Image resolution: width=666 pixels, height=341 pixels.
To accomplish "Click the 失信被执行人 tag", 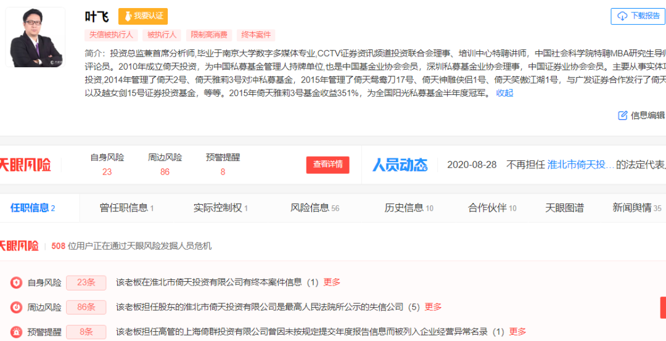I will pos(111,35).
